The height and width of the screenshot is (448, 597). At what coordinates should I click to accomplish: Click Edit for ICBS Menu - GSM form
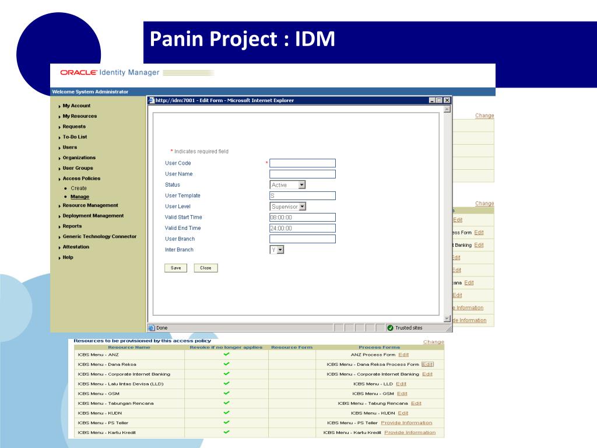[402, 394]
